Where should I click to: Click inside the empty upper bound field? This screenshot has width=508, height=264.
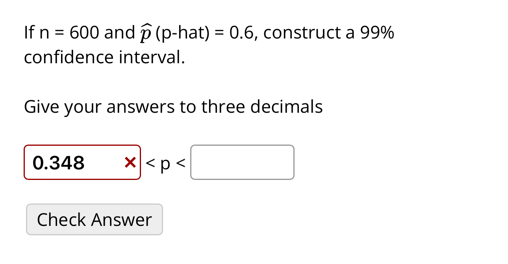[x=242, y=162]
